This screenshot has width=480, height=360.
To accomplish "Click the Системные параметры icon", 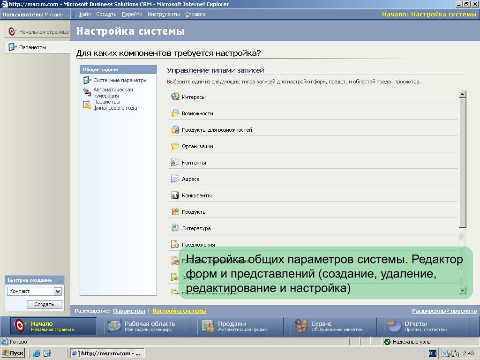I will coord(87,80).
